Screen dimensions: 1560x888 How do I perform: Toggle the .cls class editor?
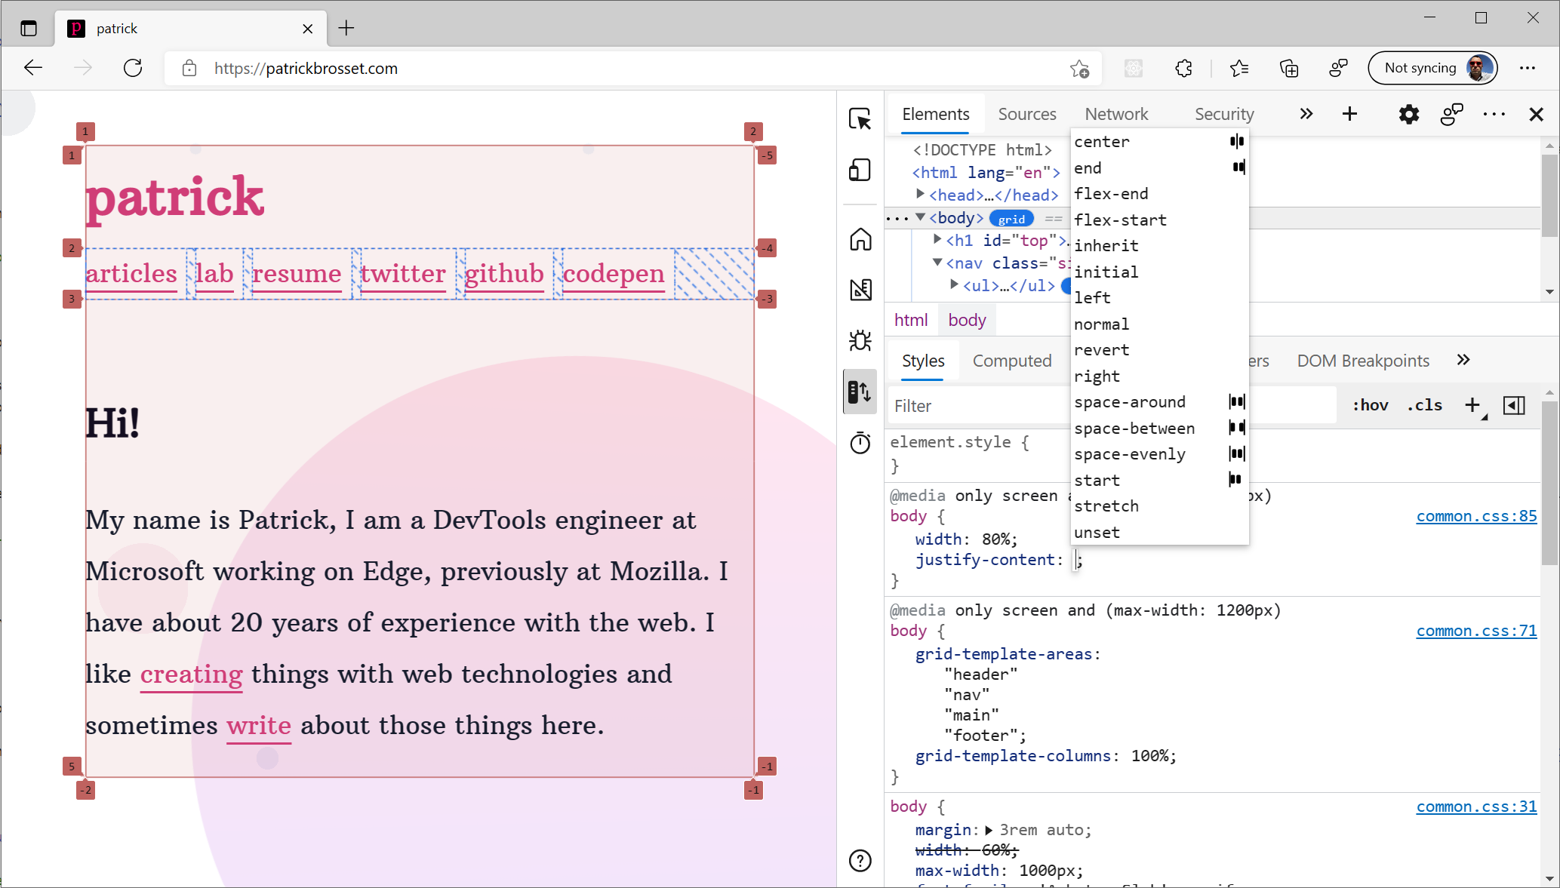click(x=1424, y=405)
